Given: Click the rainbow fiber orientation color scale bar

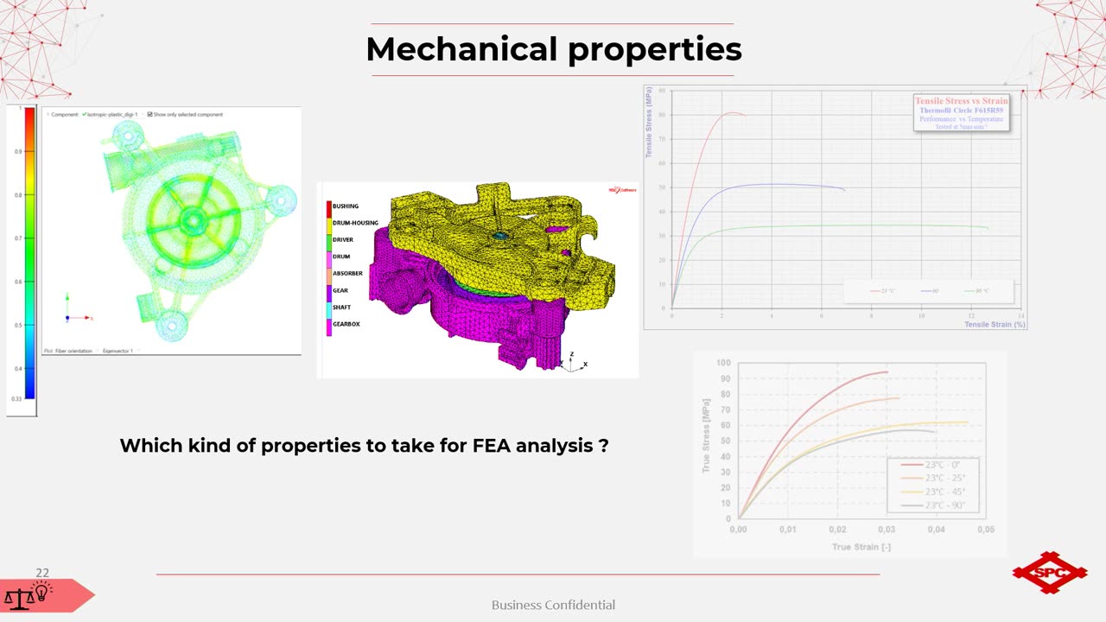Looking at the screenshot, I should 30,253.
